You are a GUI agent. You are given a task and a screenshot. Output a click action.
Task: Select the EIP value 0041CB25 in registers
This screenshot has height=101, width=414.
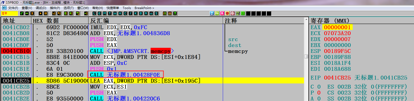pos(337,78)
